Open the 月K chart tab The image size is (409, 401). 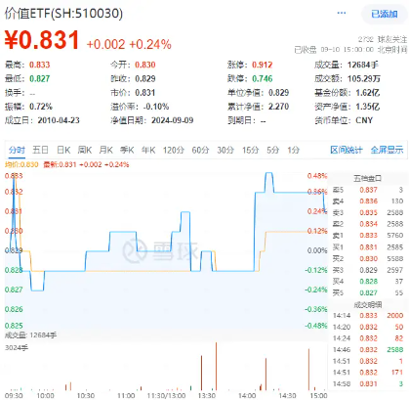point(106,150)
